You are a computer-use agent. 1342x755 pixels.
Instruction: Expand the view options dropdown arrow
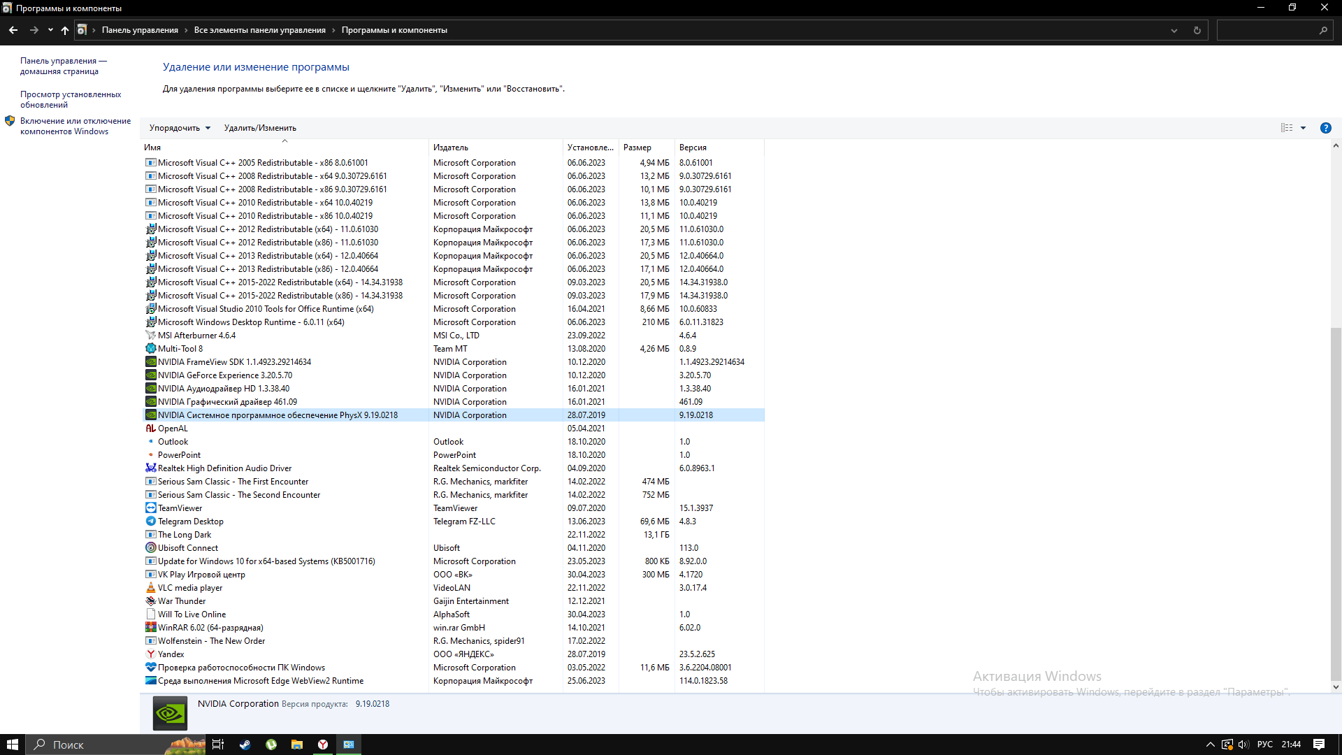click(x=1303, y=128)
